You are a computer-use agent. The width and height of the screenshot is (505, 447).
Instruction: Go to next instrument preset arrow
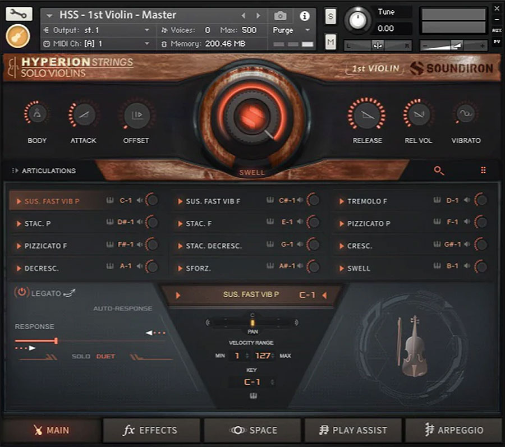[258, 16]
